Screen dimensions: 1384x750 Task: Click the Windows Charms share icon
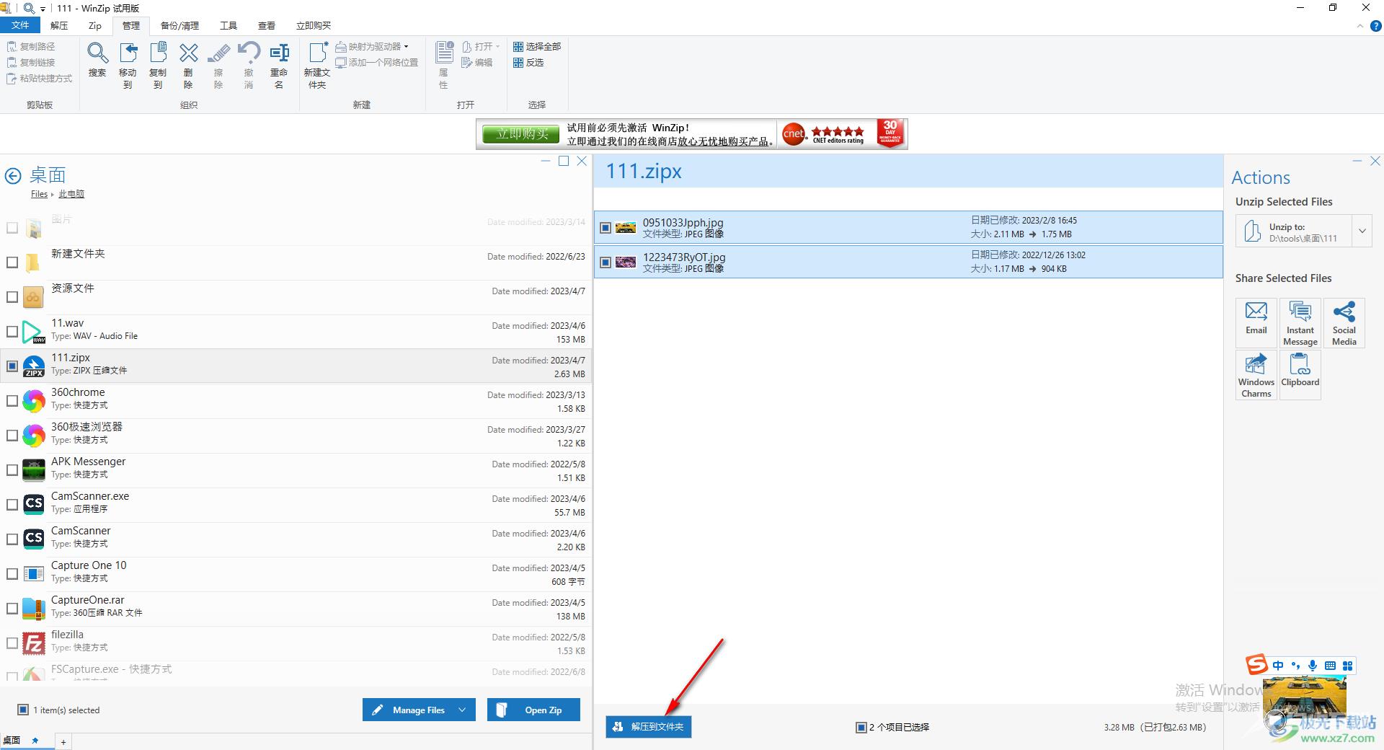tap(1256, 375)
